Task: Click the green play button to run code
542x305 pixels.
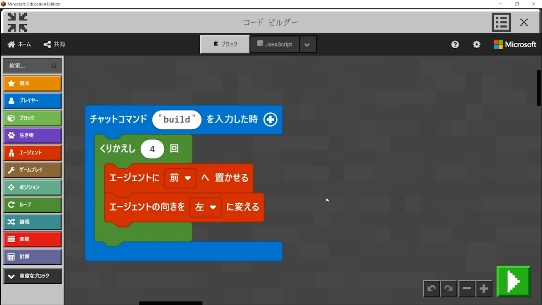Action: (x=513, y=281)
